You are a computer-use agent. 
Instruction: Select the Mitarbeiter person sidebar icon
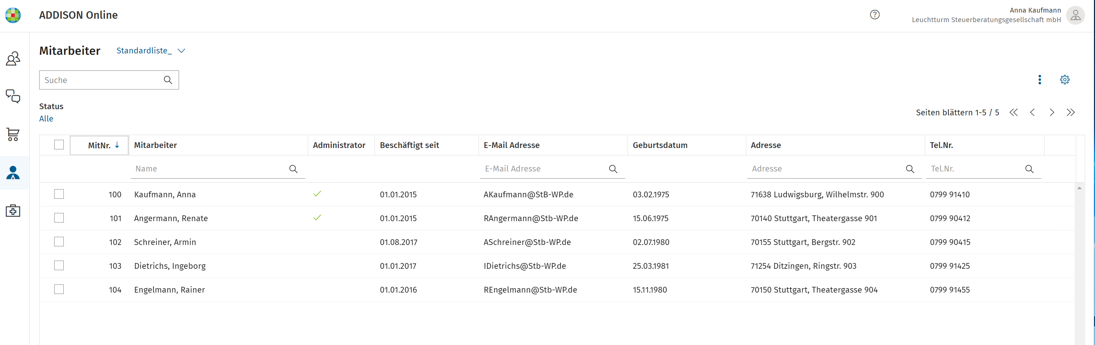13,173
